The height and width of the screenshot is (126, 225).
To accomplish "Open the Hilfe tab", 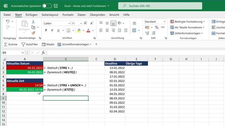I will (126, 15).
